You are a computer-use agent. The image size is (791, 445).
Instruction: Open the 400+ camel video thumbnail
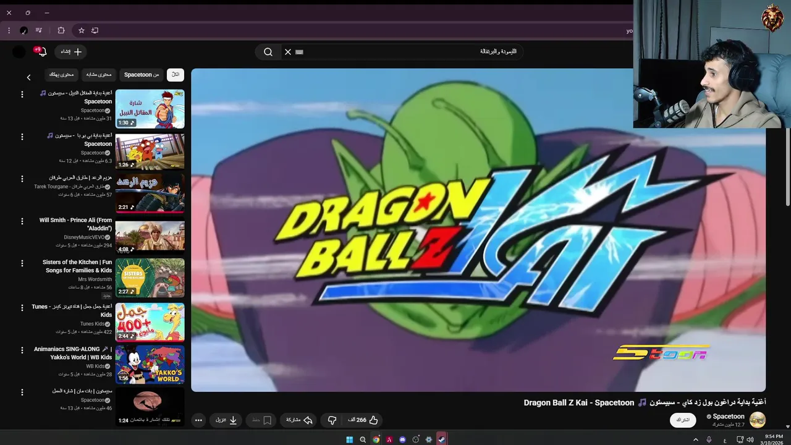[x=150, y=322]
